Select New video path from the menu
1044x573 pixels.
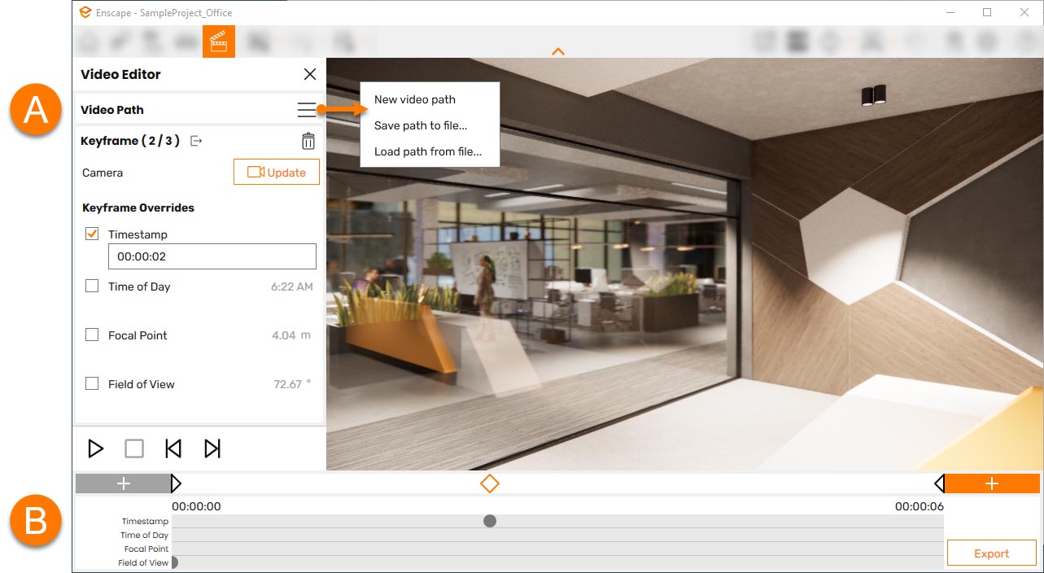click(x=413, y=99)
